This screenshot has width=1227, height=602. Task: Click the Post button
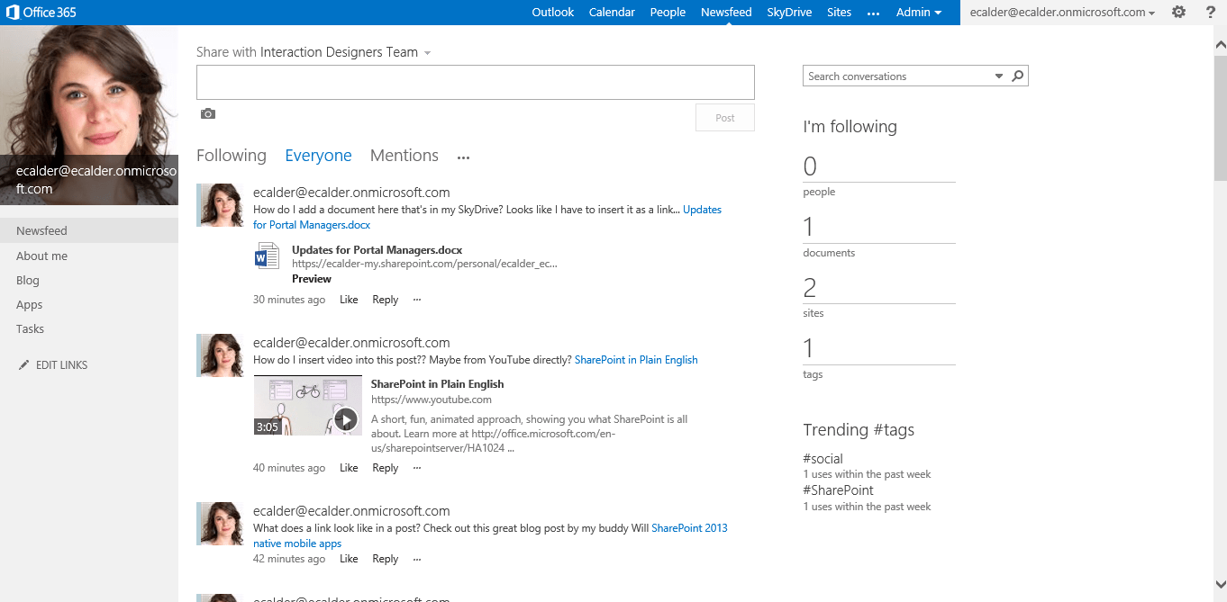(725, 118)
